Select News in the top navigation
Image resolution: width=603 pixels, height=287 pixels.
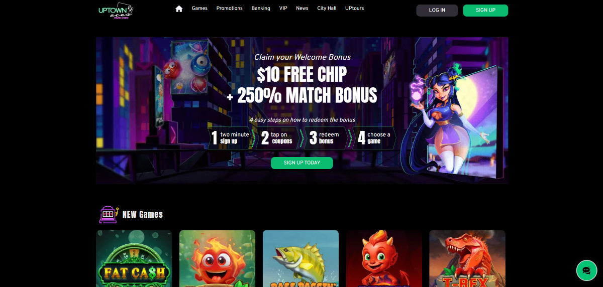[x=302, y=9]
